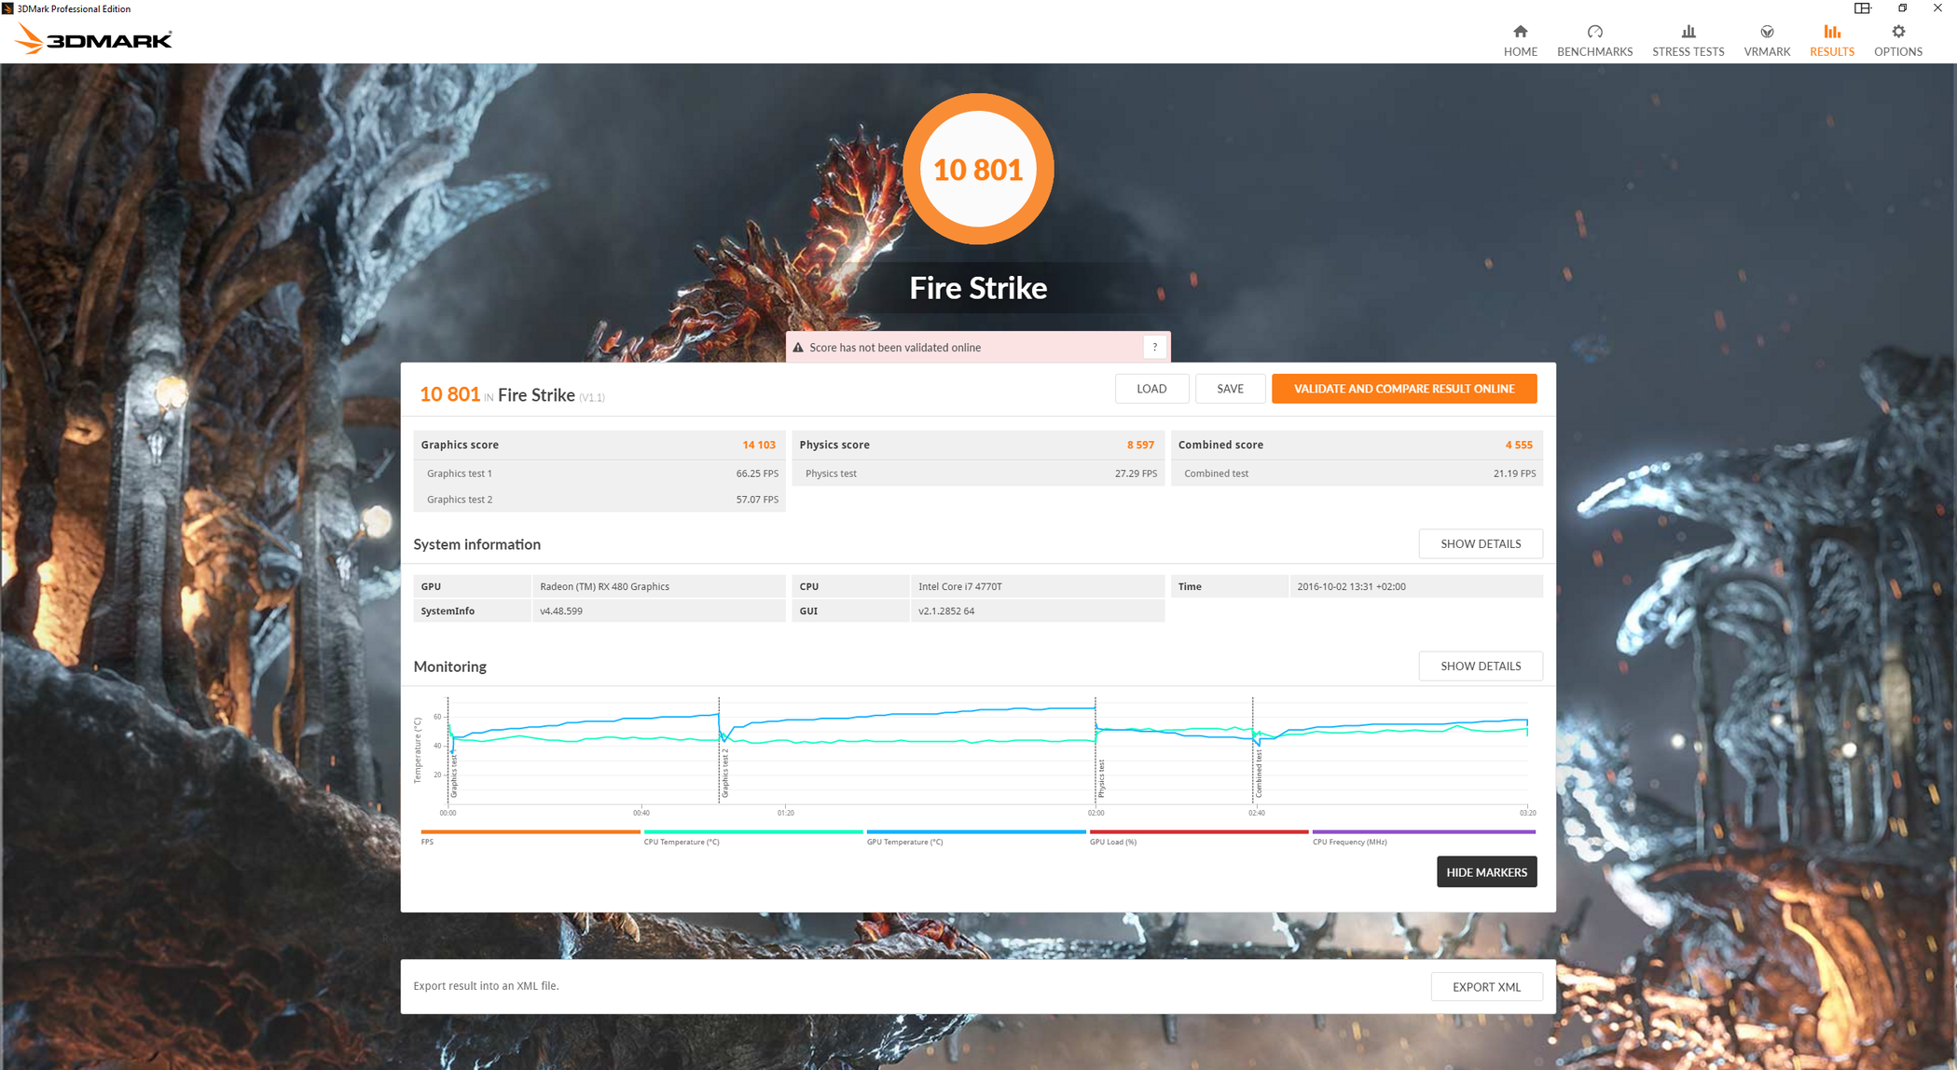Click the 3DMark logo
Image resolution: width=1957 pixels, height=1070 pixels.
94,39
